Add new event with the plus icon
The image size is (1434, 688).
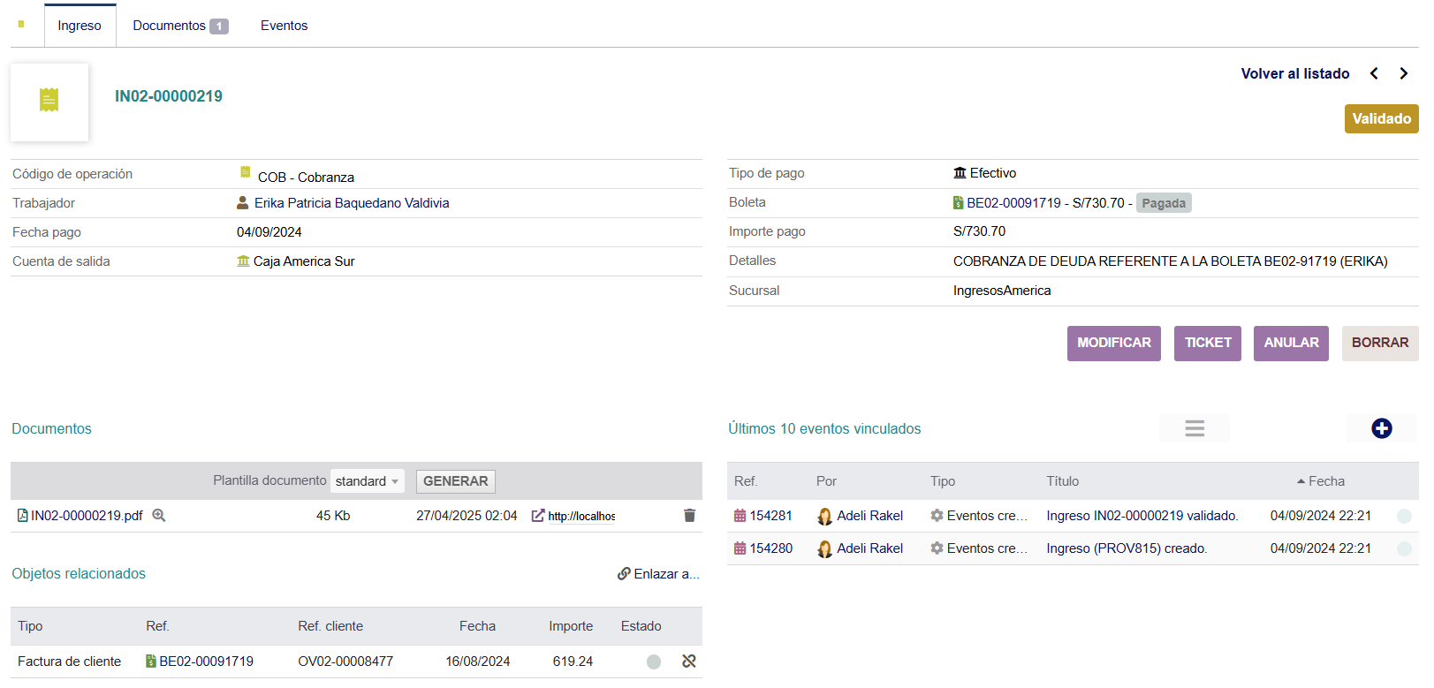coord(1381,428)
